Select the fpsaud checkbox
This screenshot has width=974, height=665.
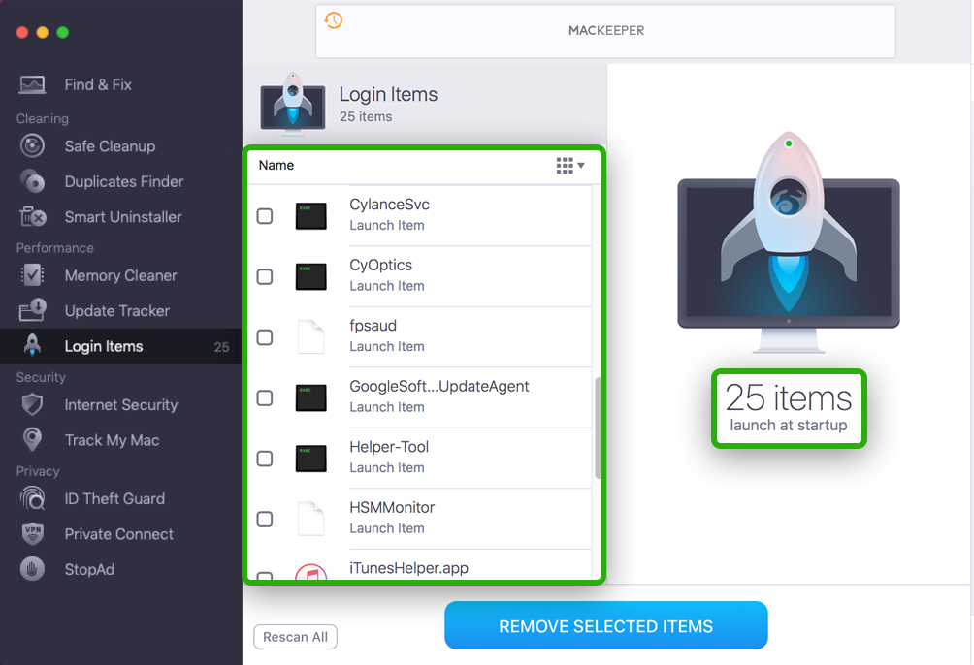click(265, 337)
